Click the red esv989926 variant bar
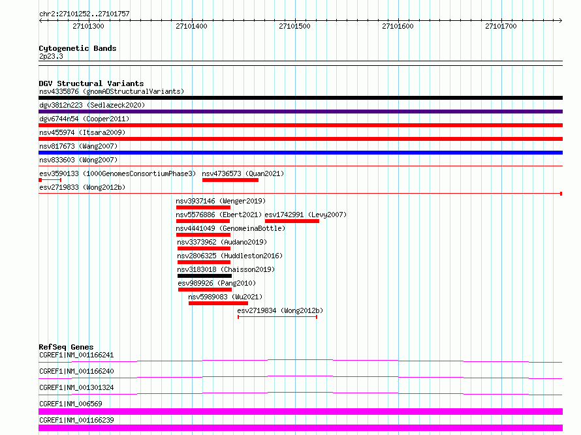 (205, 290)
